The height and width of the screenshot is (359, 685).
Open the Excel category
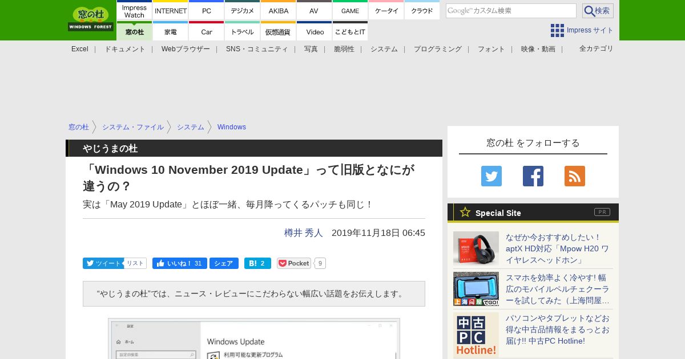click(80, 49)
